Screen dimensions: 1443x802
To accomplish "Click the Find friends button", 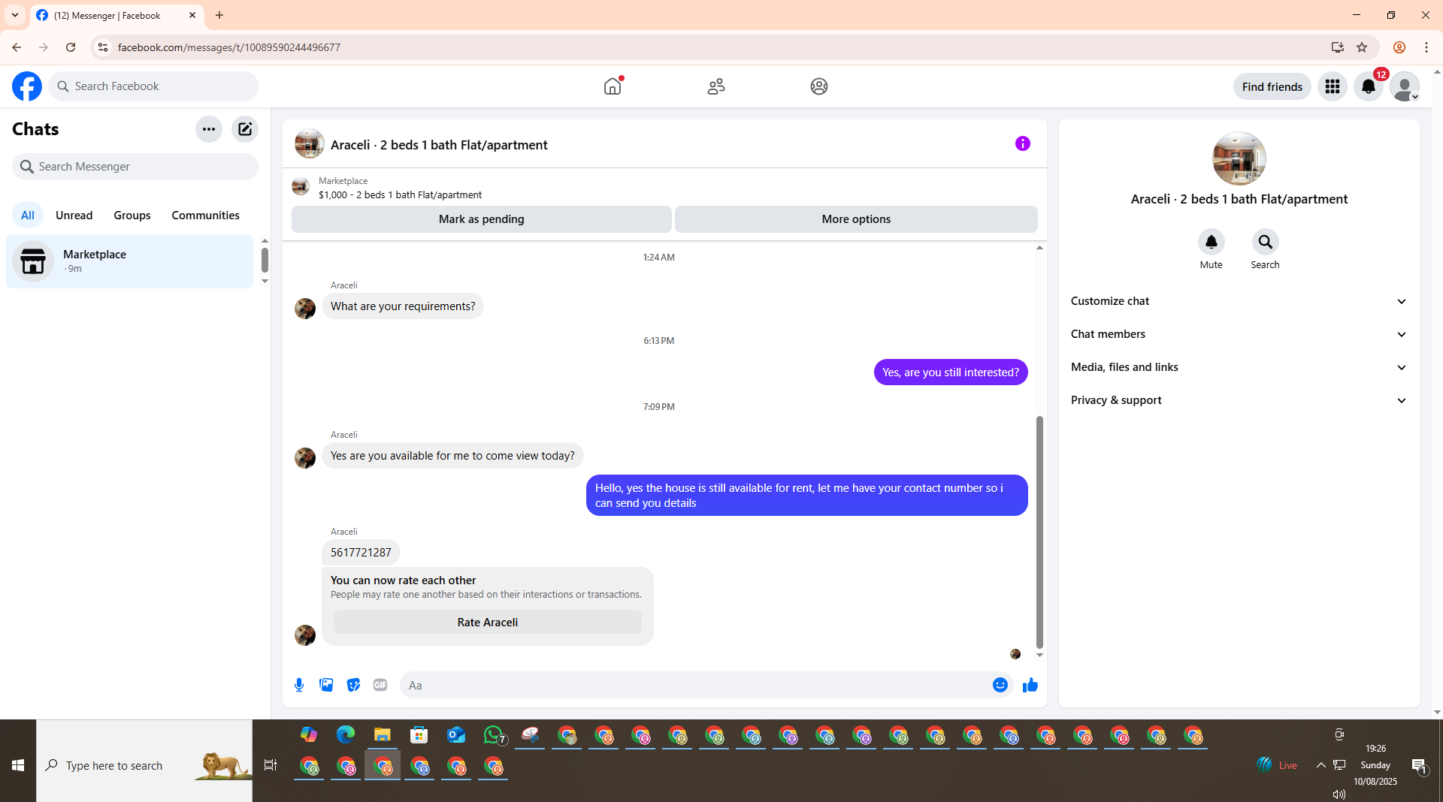I will pos(1272,86).
